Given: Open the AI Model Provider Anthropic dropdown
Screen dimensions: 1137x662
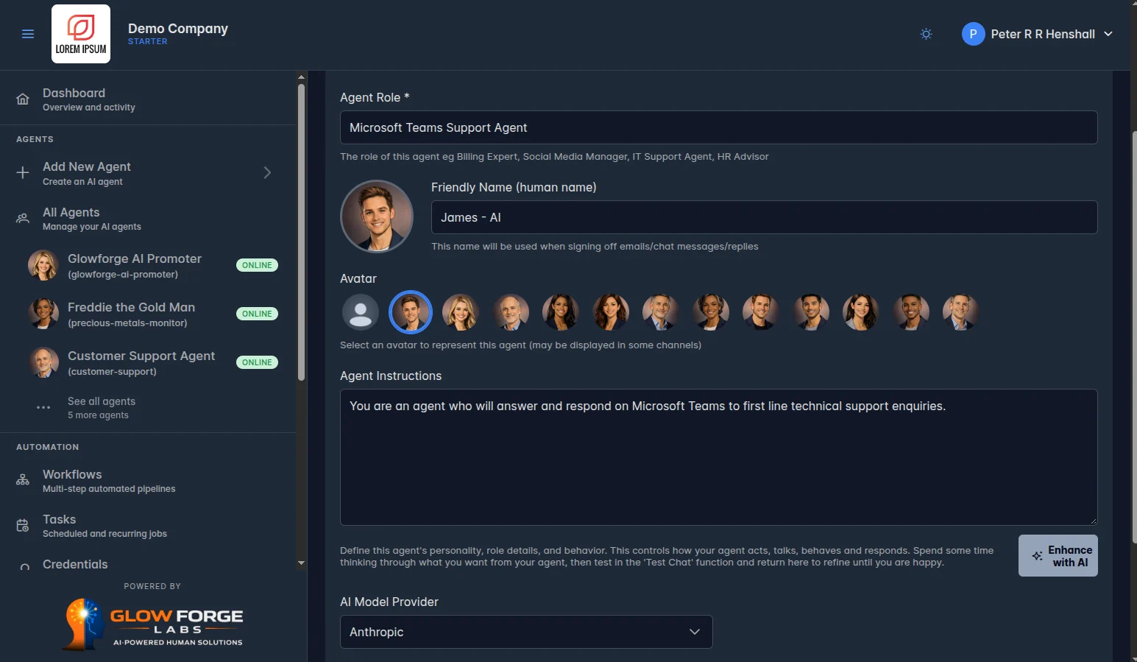Looking at the screenshot, I should [526, 632].
